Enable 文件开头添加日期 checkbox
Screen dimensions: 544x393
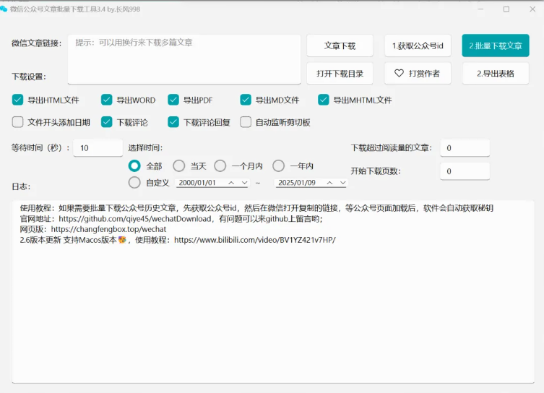17,122
